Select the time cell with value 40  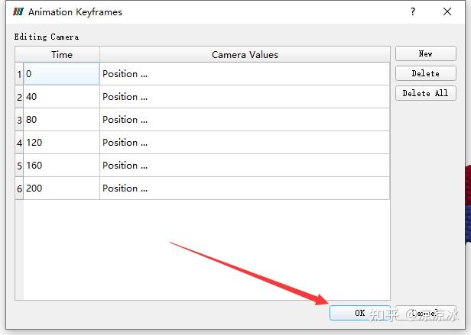pos(61,97)
